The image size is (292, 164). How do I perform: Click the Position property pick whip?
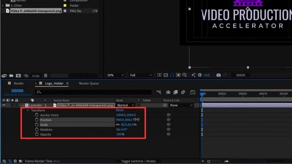pyautogui.click(x=169, y=120)
